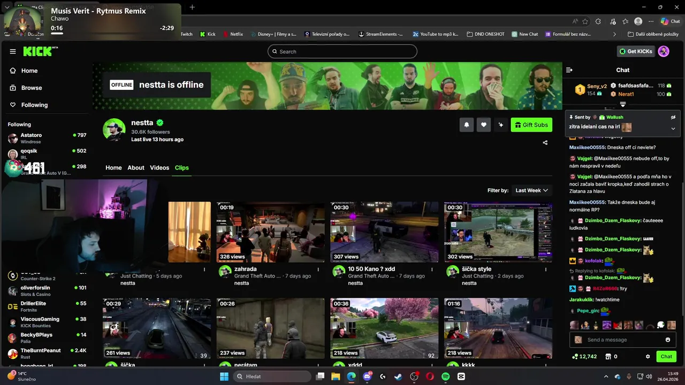Open chat settings gear
Screen dimensions: 685x385
pyautogui.click(x=648, y=357)
